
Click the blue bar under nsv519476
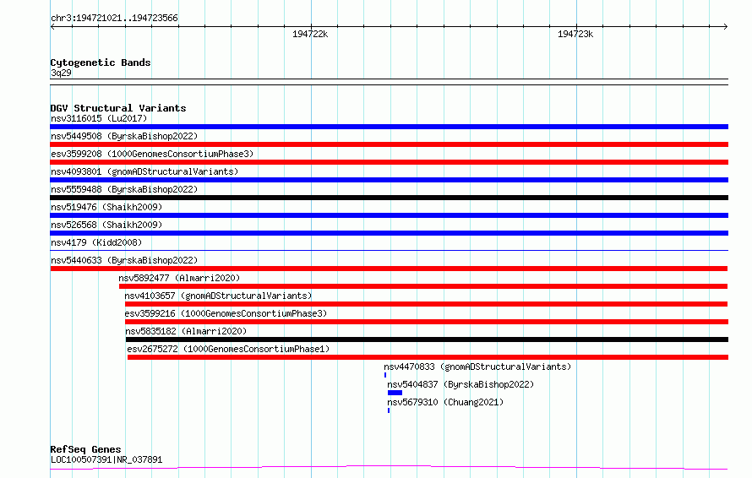(389, 215)
